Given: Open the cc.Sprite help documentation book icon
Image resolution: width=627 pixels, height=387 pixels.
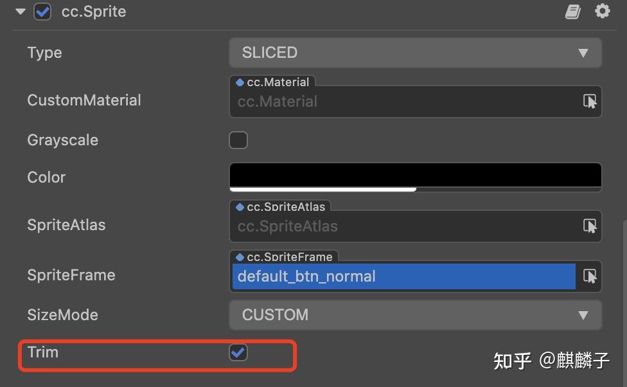Looking at the screenshot, I should click(573, 12).
